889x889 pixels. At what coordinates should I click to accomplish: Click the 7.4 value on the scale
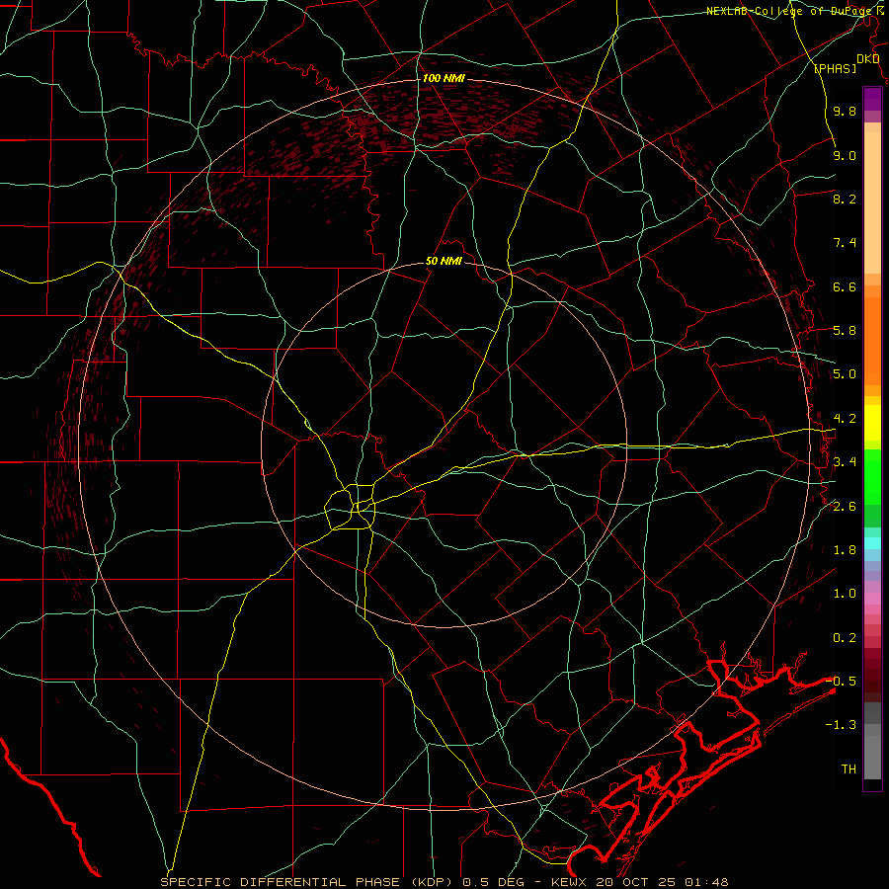(845, 243)
